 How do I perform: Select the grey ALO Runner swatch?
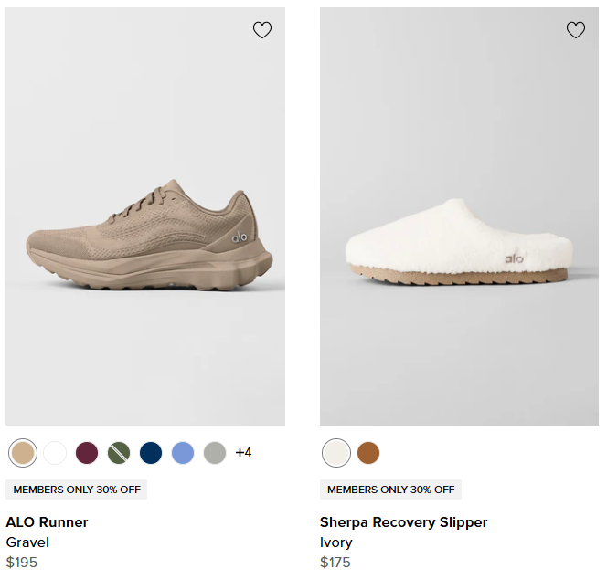pos(215,452)
